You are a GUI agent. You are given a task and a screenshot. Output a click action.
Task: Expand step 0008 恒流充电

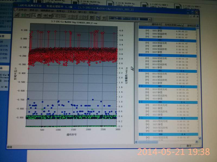pos(147,58)
